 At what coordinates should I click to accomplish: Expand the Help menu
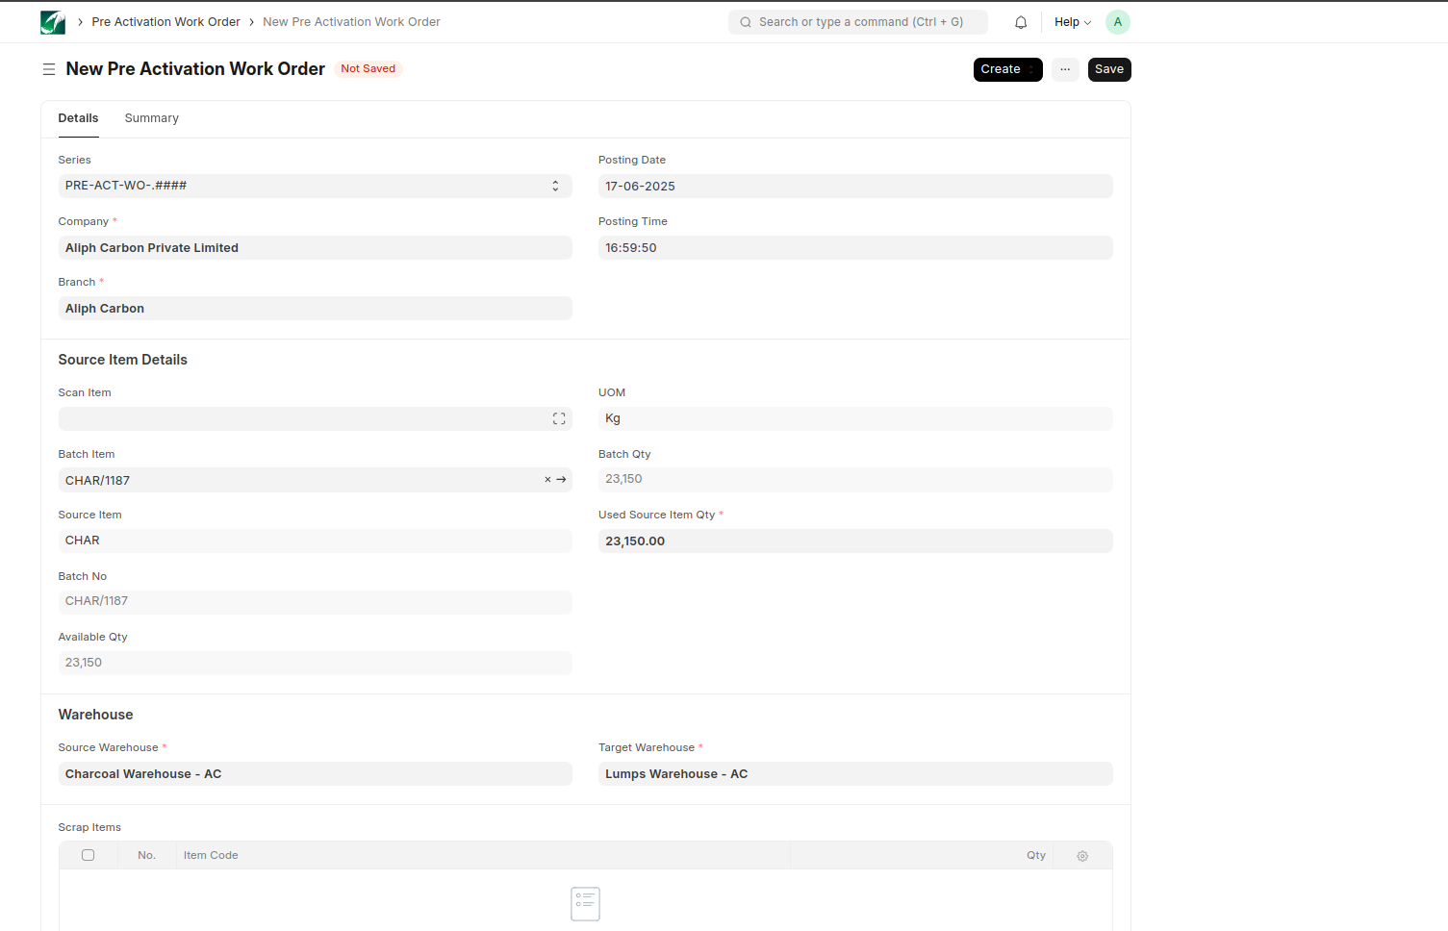[1072, 22]
